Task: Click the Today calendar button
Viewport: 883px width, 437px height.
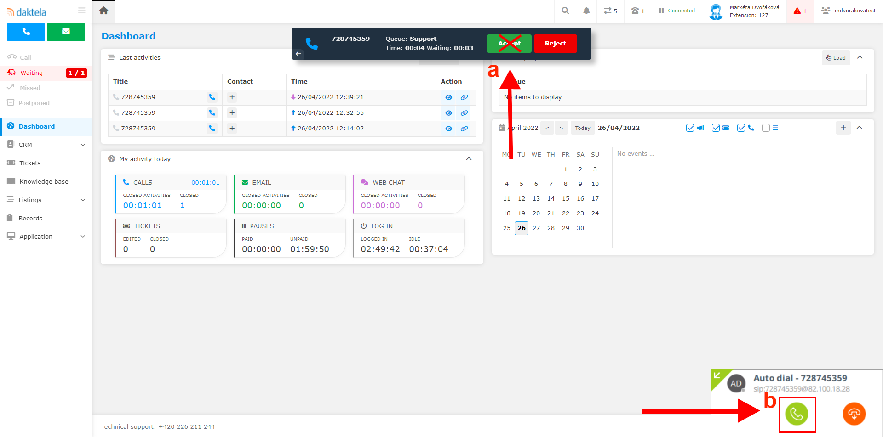Action: pos(582,128)
